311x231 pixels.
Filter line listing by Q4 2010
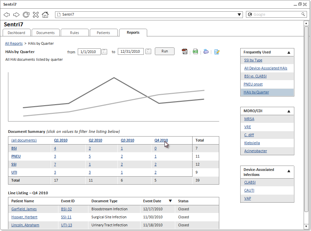(161, 140)
